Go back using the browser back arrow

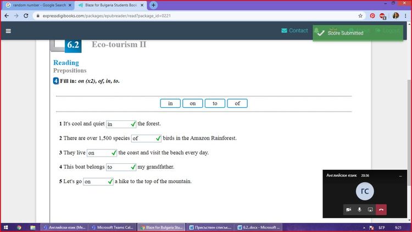(x=7, y=16)
